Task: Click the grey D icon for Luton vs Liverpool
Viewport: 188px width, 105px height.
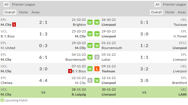Action: [x=97, y=57]
